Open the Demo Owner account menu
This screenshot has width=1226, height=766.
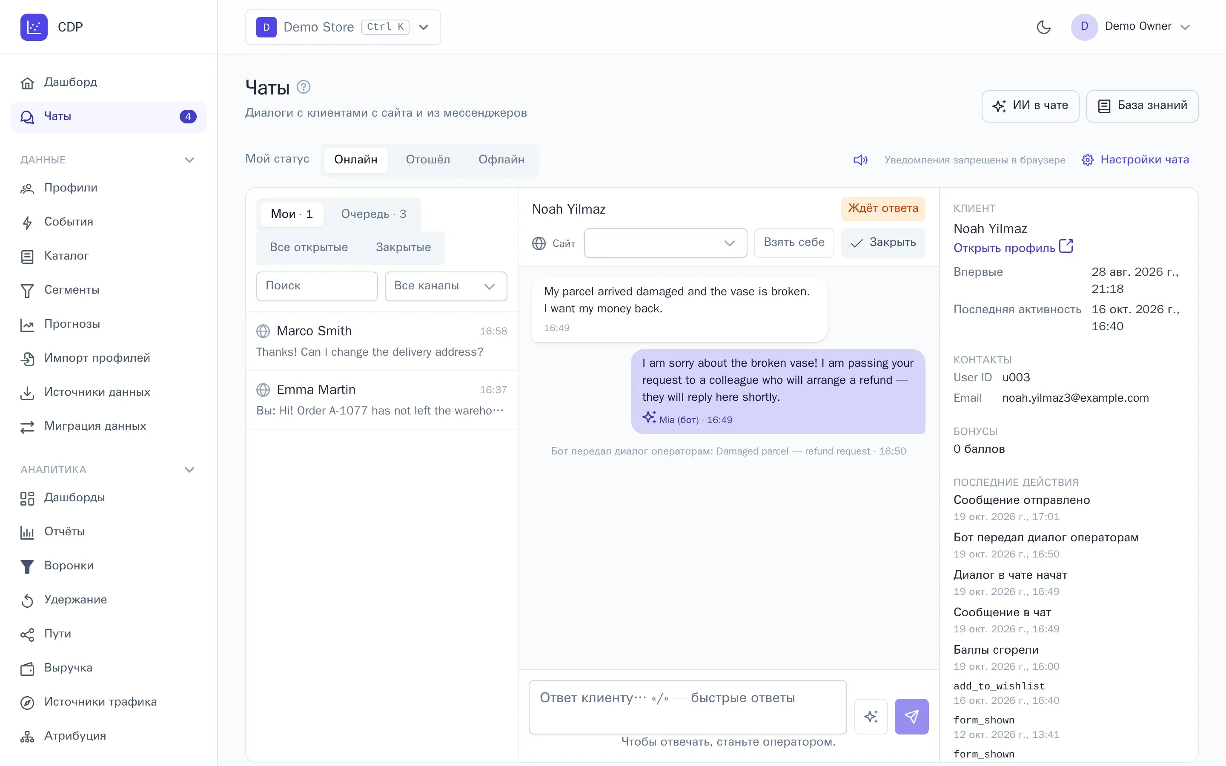point(1131,27)
